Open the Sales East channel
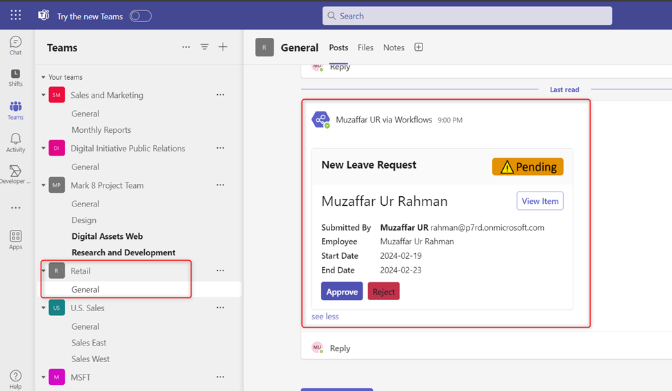Image resolution: width=672 pixels, height=391 pixels. (89, 343)
